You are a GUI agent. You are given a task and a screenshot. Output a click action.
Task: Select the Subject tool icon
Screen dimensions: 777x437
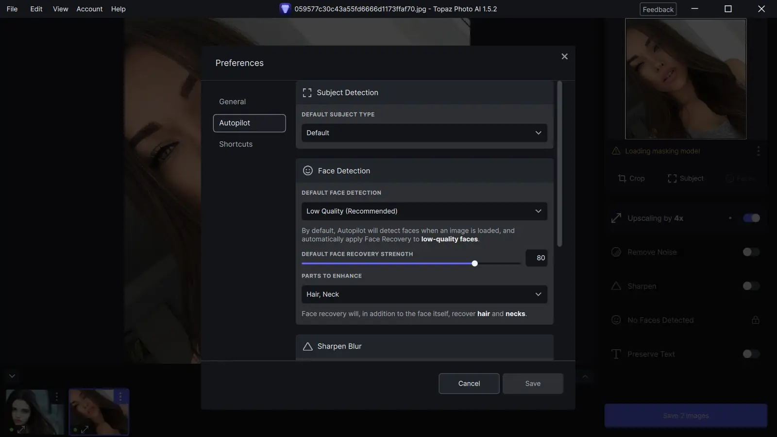pyautogui.click(x=672, y=178)
